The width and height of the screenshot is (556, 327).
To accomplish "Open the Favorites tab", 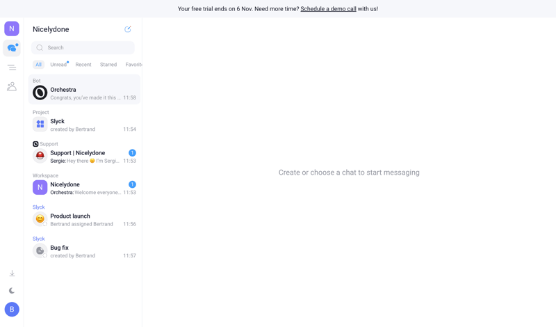I will point(133,65).
